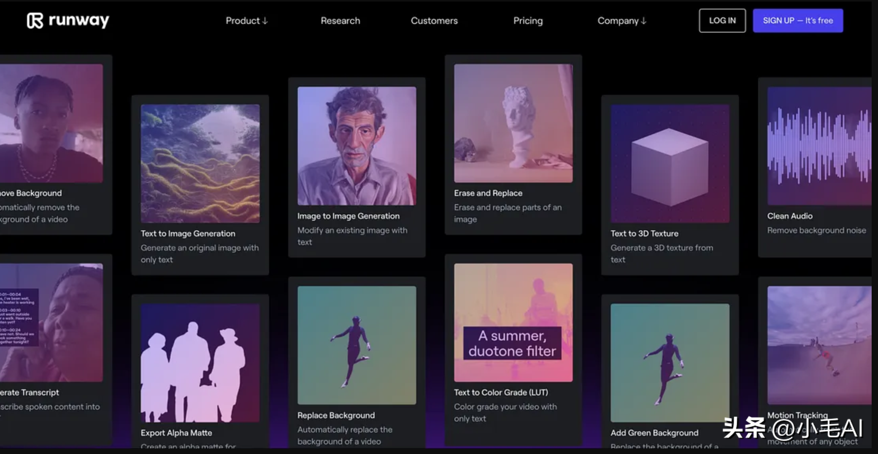This screenshot has height=454, width=878.
Task: Open the Research page
Action: point(340,21)
